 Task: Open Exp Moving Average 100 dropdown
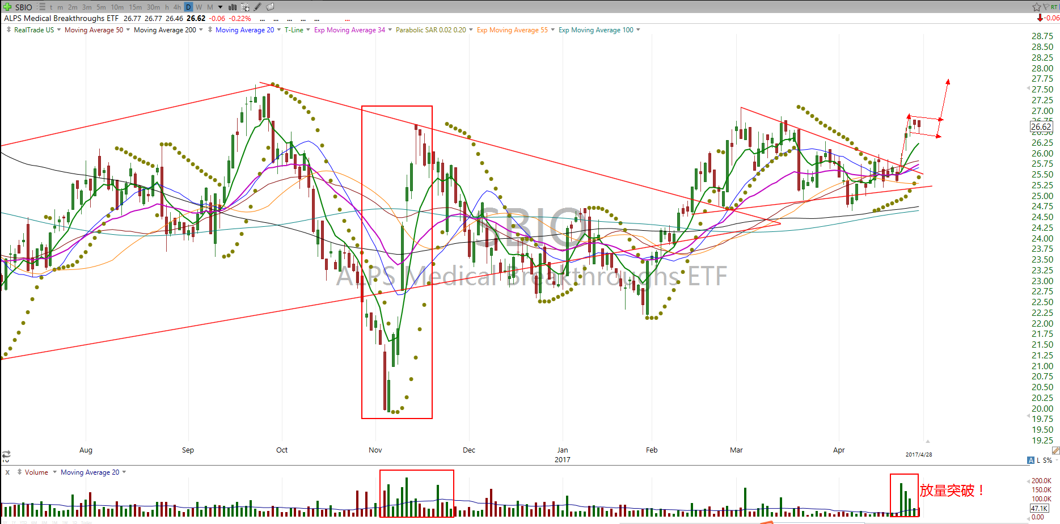click(638, 29)
